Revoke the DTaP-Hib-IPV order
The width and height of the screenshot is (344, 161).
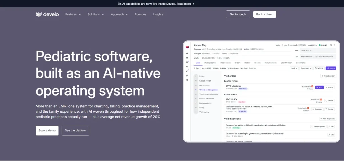[329, 101]
